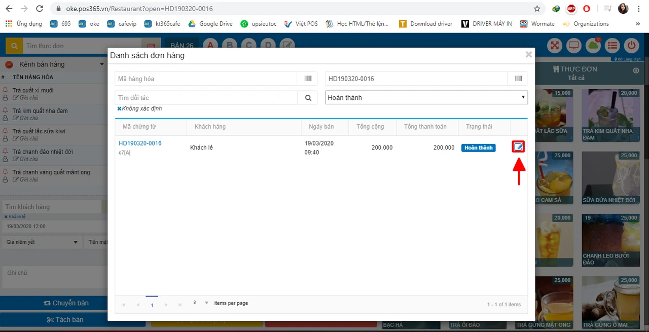Open the Google Drive bookmark
The height and width of the screenshot is (332, 649).
(x=211, y=24)
